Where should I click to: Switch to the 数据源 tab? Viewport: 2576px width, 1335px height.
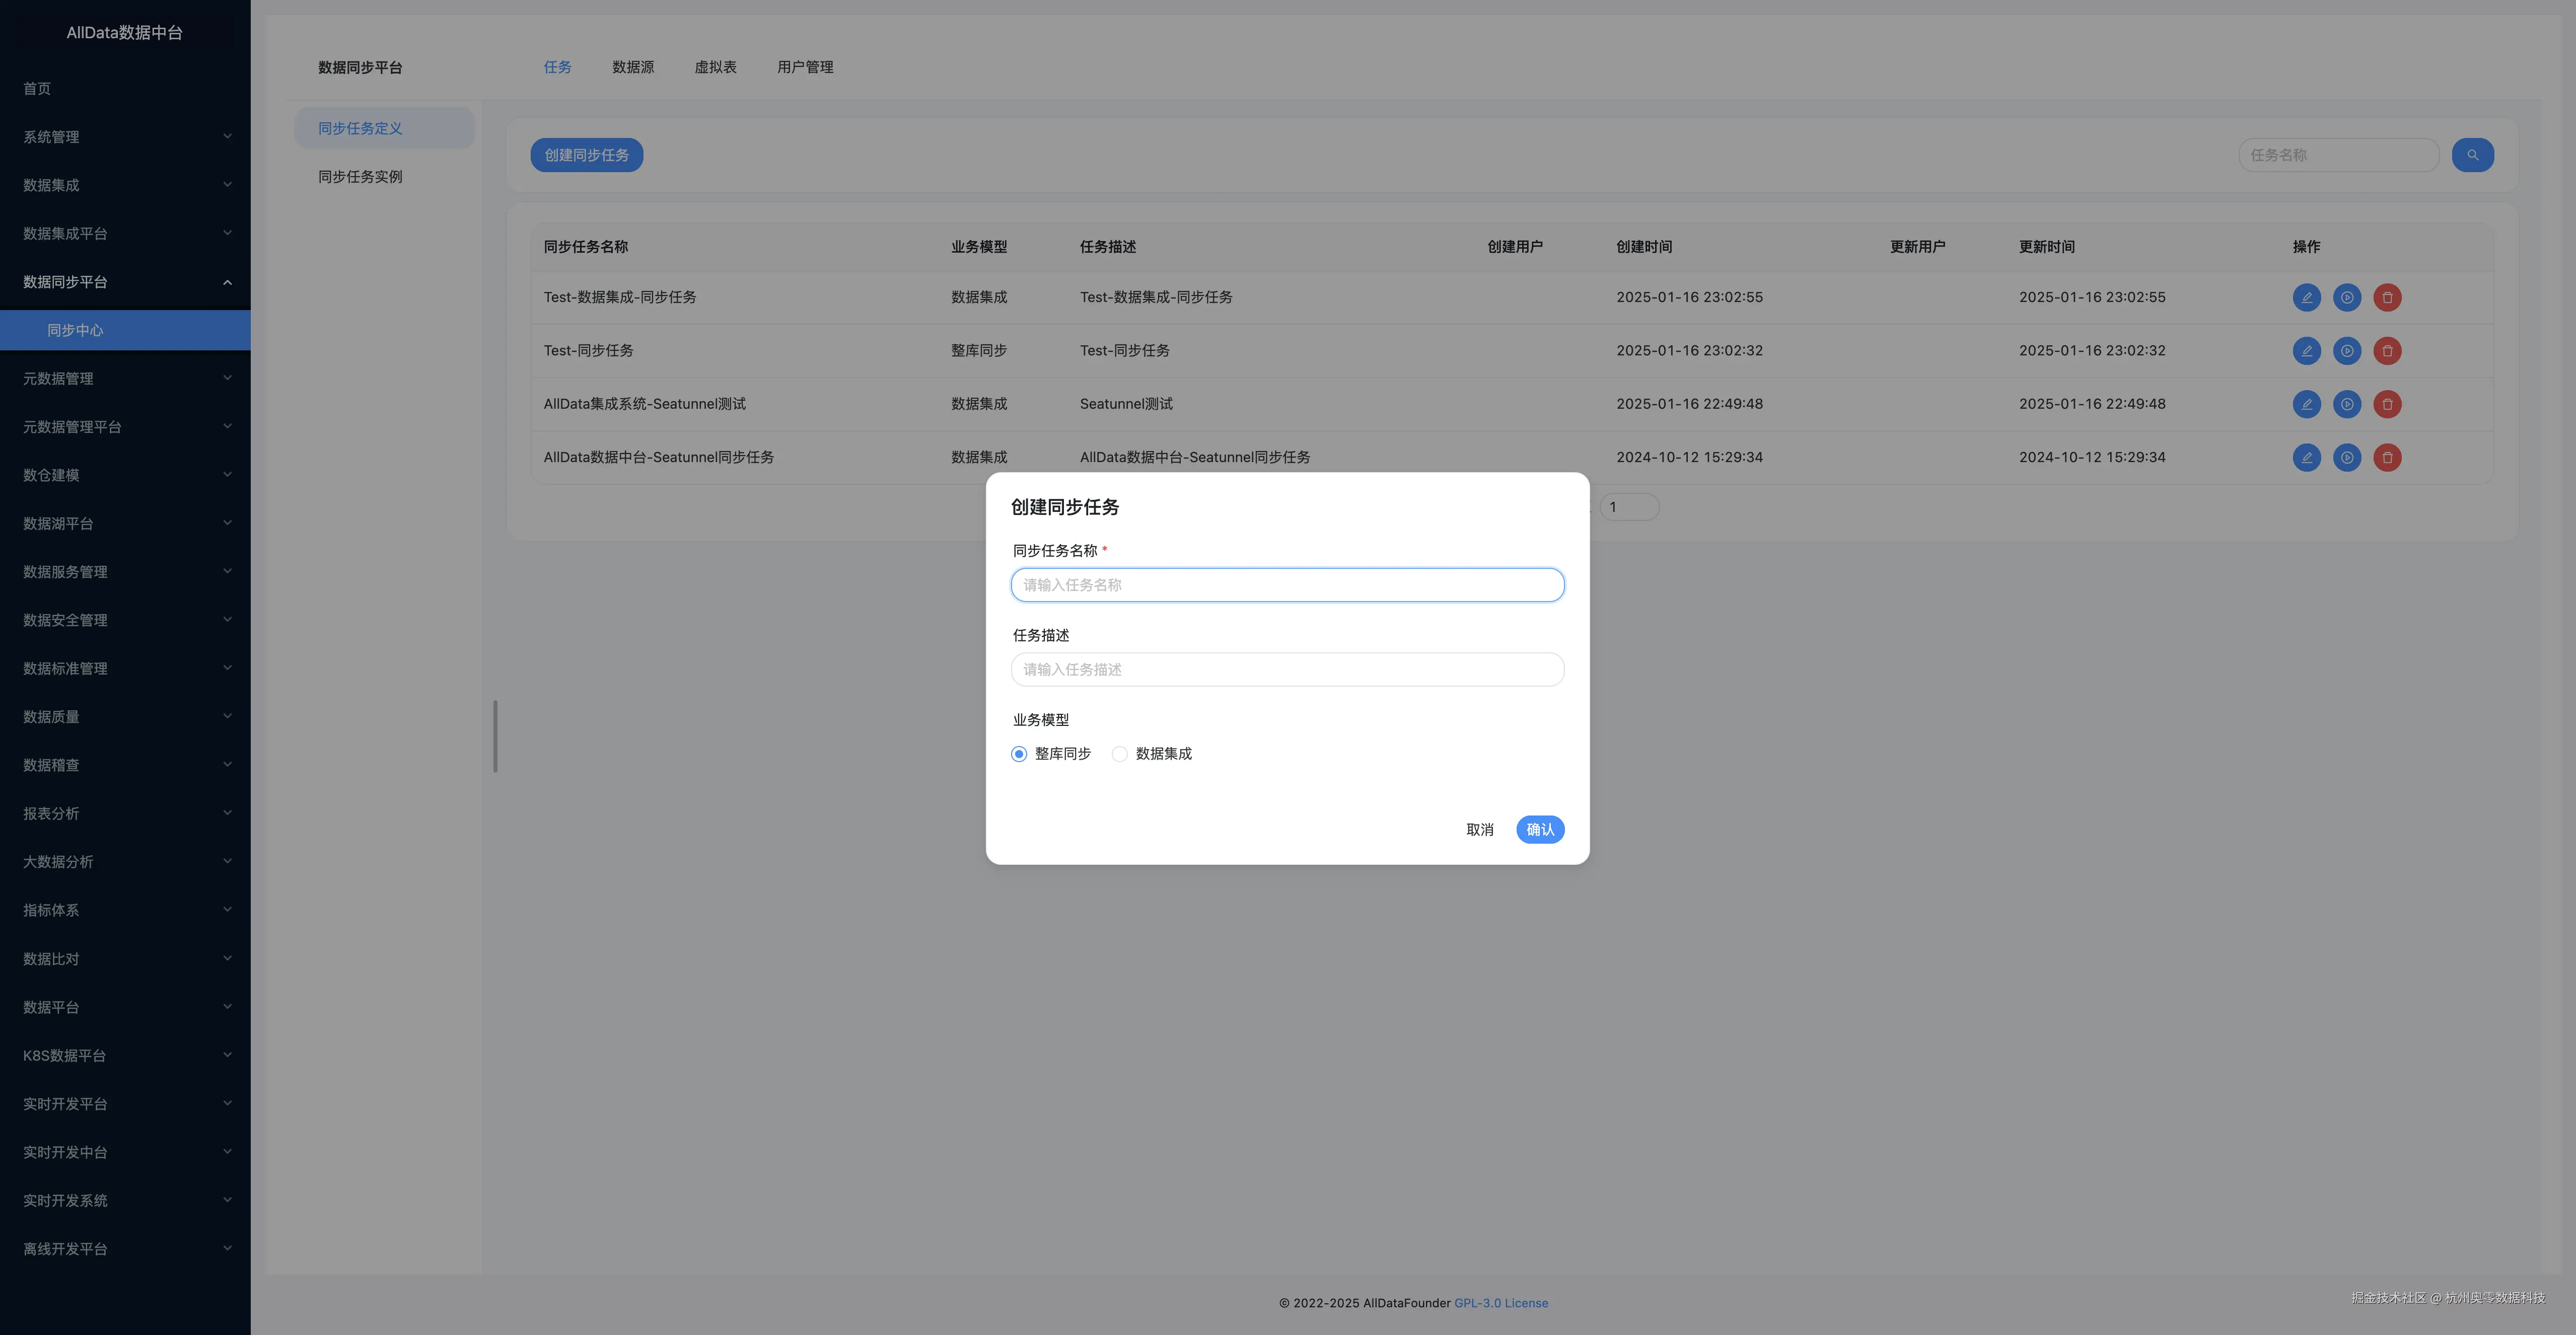pyautogui.click(x=633, y=67)
